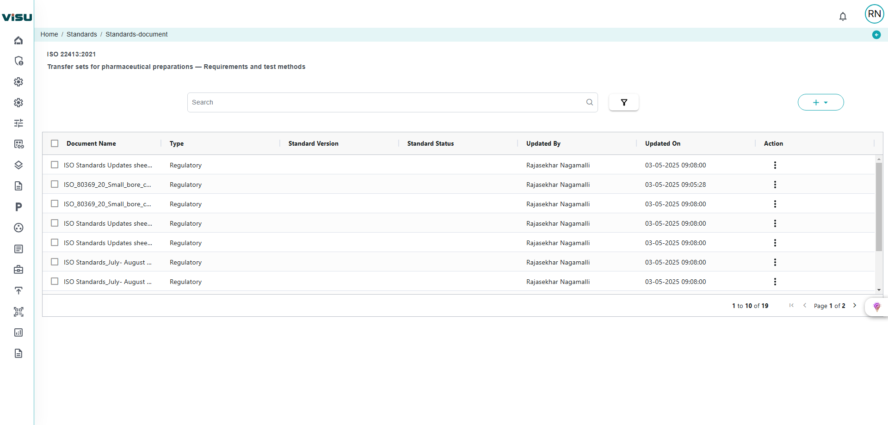Screen dimensions: 888x425
Task: Open the layers stack sidebar icon
Action: [18, 165]
